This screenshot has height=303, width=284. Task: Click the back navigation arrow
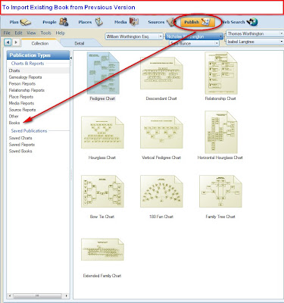(8, 42)
